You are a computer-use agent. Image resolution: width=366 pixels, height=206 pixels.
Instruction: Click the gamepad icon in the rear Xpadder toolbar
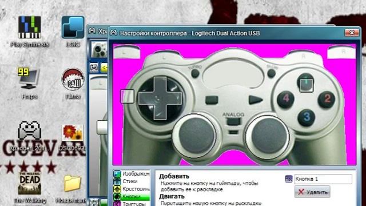pyautogui.click(x=94, y=68)
